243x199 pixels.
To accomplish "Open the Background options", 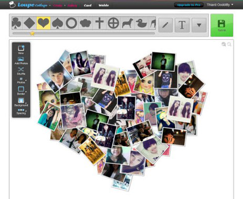I will (21, 102).
